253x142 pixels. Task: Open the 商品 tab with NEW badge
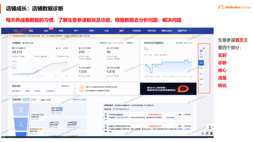pos(46,31)
